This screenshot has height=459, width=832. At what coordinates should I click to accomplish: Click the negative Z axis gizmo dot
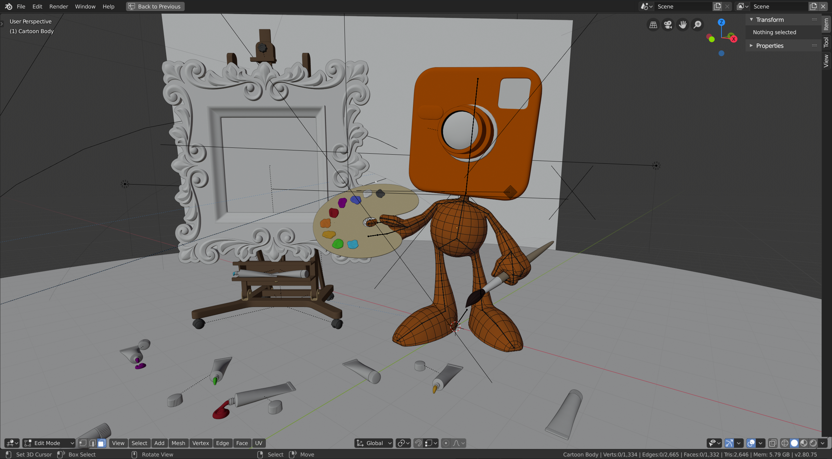click(721, 53)
